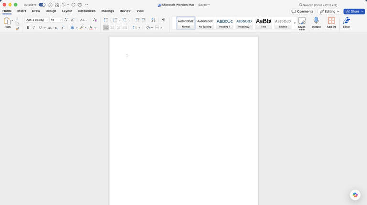Screen dimensions: 367x205
Task: Click the Paste clipboard icon
Action: coord(7,21)
